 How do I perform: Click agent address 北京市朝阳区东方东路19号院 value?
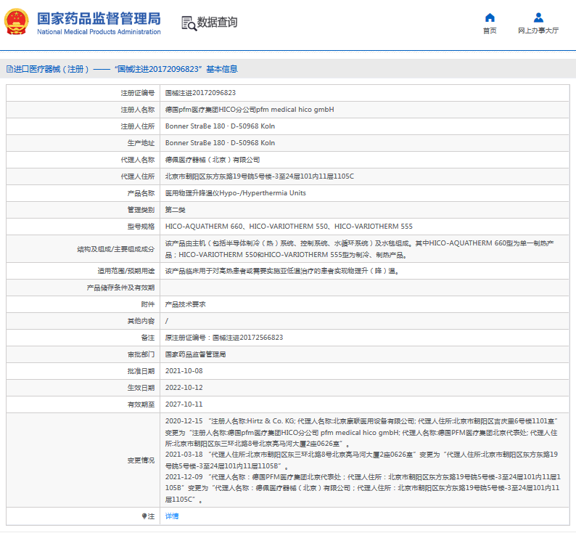(x=260, y=176)
